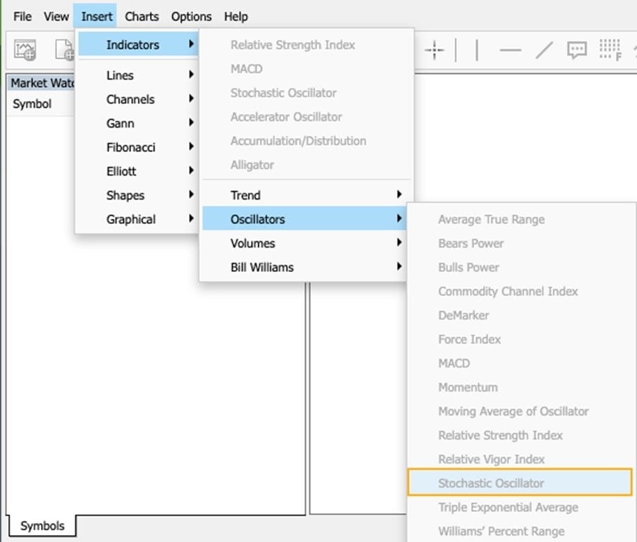Select the crosshair tool
This screenshot has width=637, height=542.
click(434, 50)
